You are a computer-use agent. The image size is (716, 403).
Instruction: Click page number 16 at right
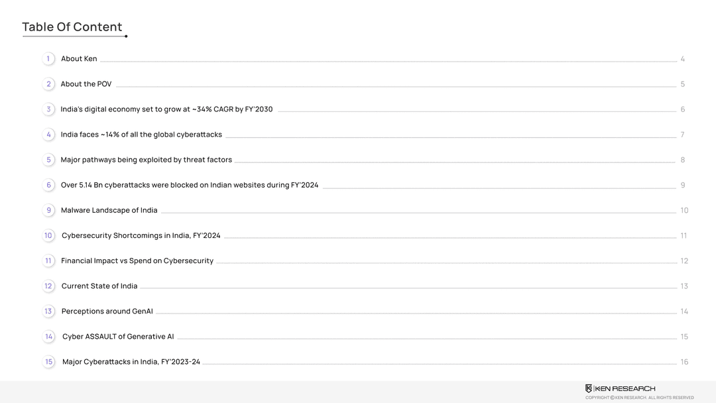(684, 362)
